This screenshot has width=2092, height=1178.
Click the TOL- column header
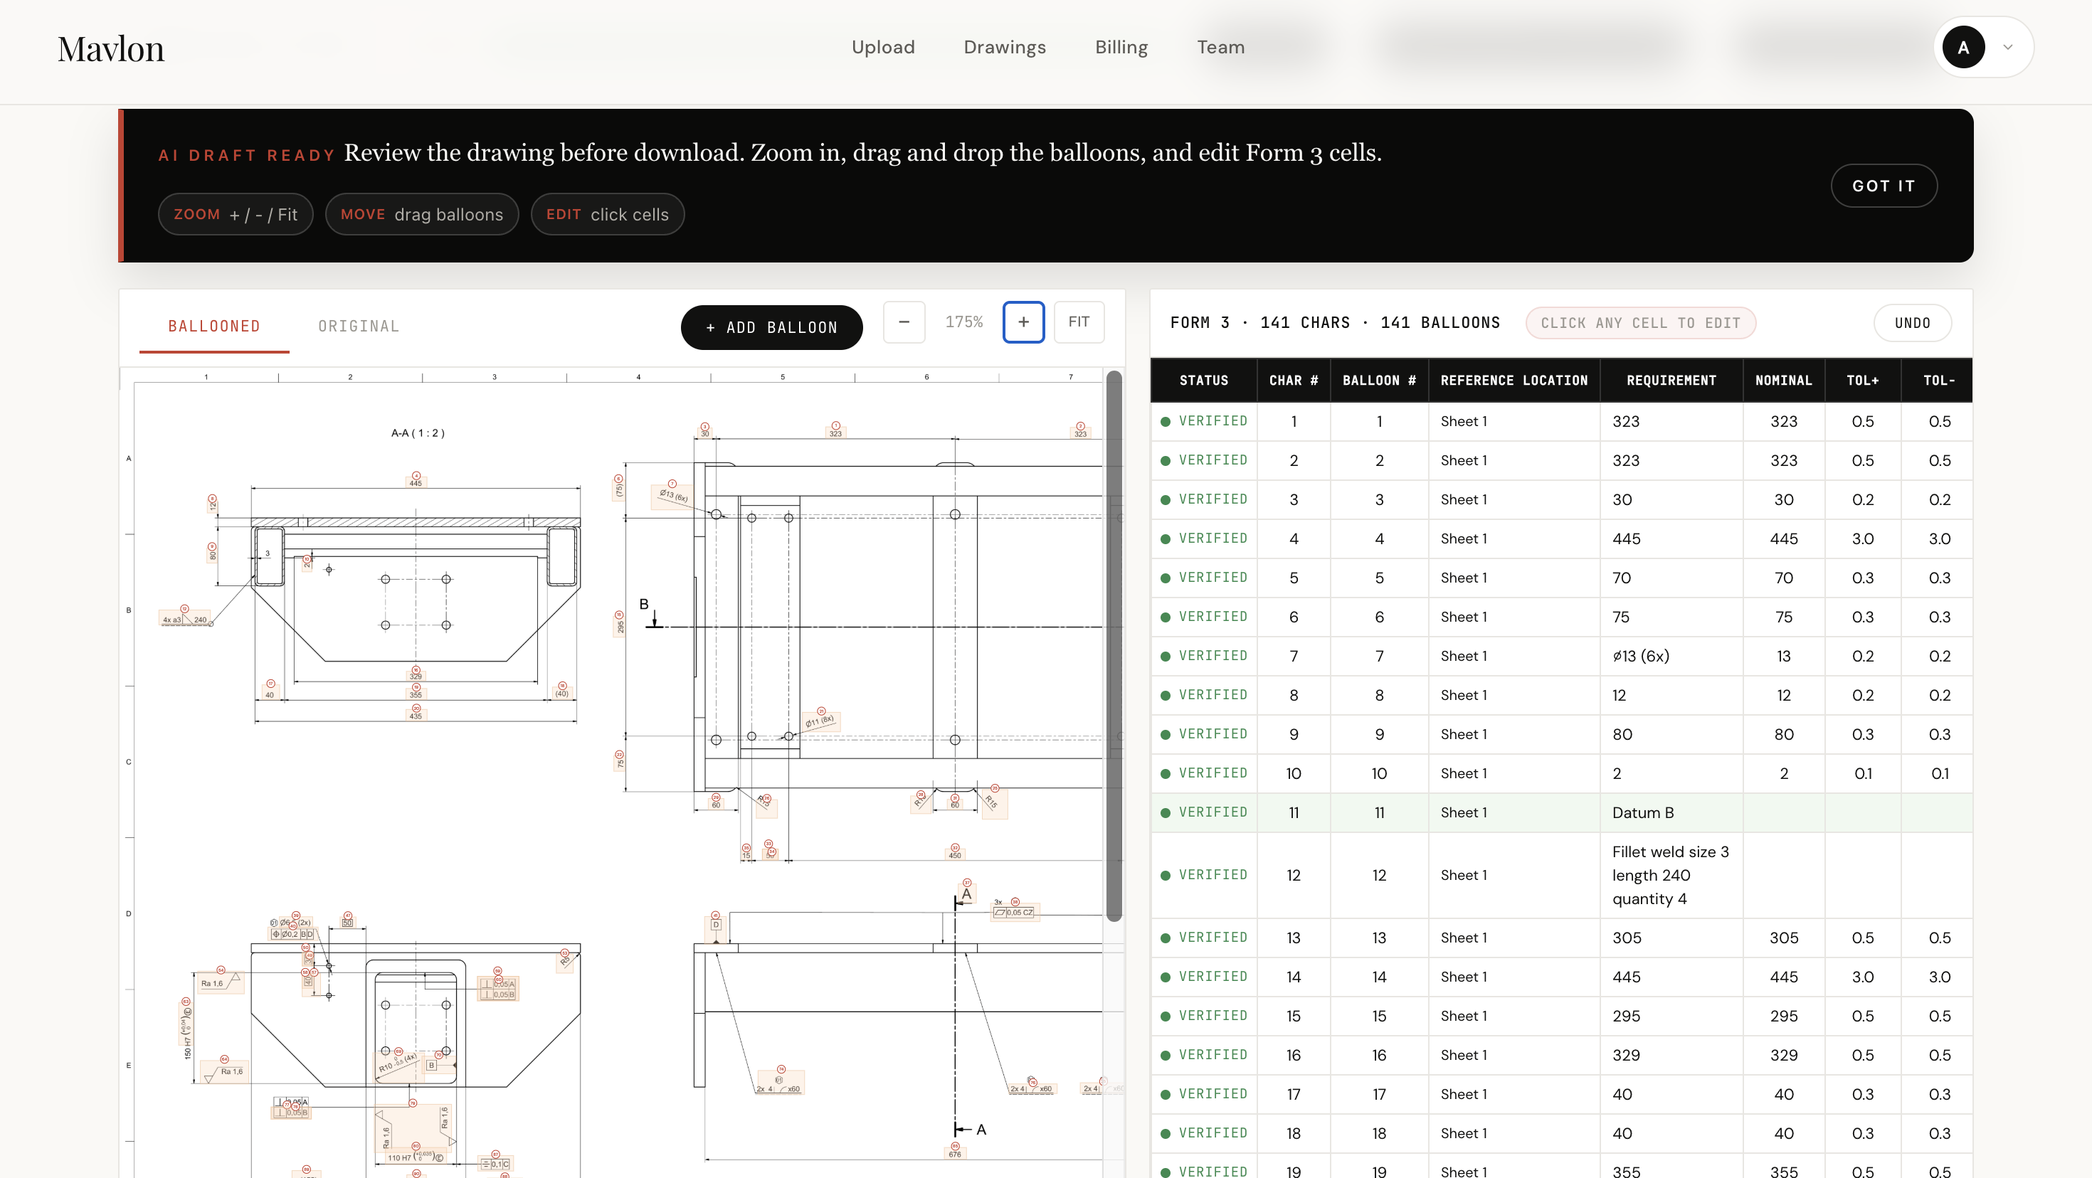pos(1938,380)
